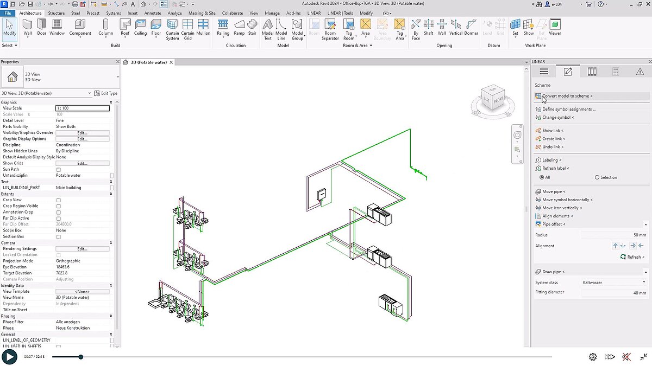The image size is (652, 366).
Task: Select the Door tool
Action: (42, 27)
